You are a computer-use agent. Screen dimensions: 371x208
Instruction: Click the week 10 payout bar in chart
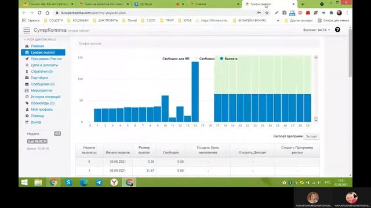click(x=165, y=109)
